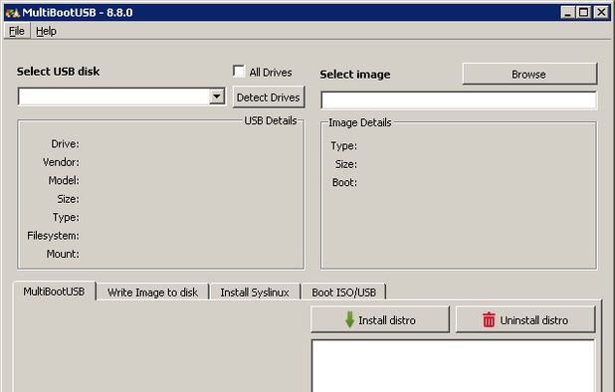Switch to the MultiBootUSB tab
Screen dimensions: 615x392
[54, 292]
